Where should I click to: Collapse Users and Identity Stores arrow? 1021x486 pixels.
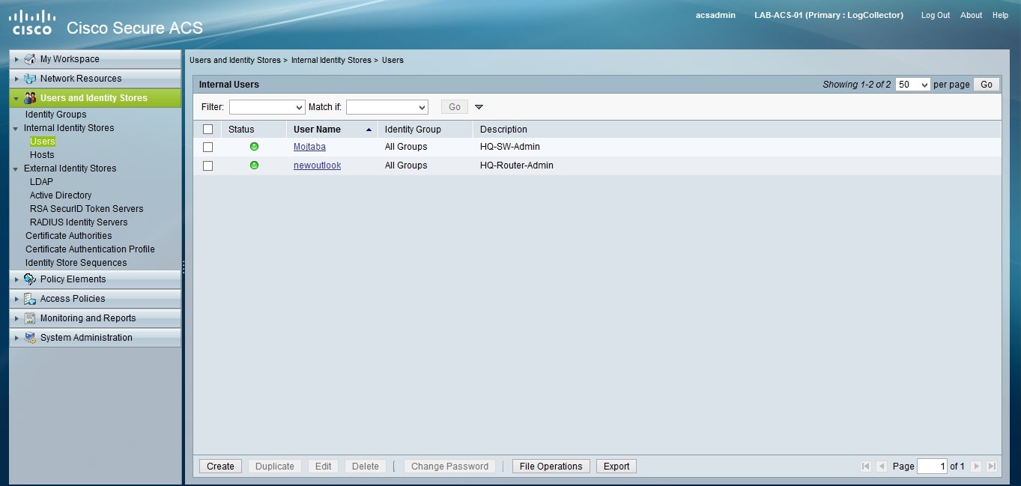(16, 98)
